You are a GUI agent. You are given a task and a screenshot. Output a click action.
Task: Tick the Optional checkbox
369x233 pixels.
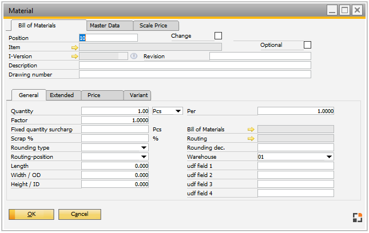click(307, 45)
